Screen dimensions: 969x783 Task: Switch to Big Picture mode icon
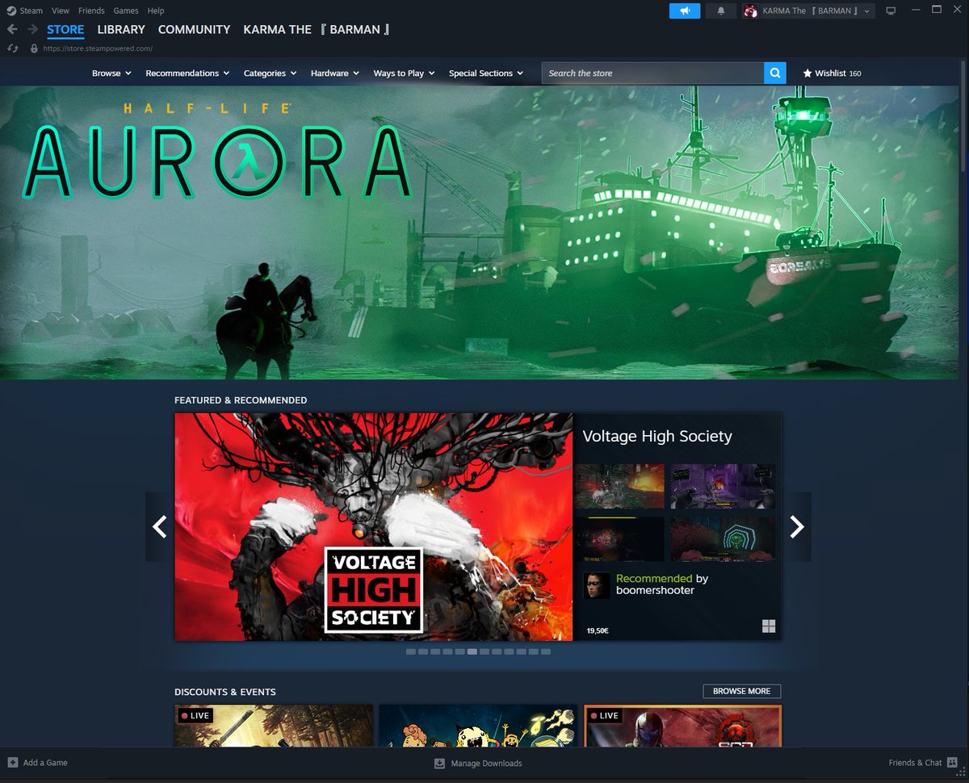click(x=891, y=10)
